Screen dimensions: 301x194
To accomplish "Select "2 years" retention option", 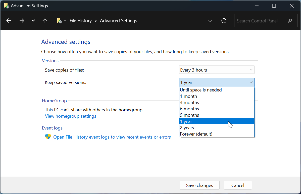I will pos(187,127).
